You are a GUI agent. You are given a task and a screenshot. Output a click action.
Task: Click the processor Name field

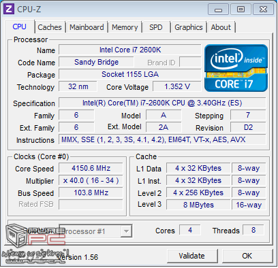click(130, 50)
